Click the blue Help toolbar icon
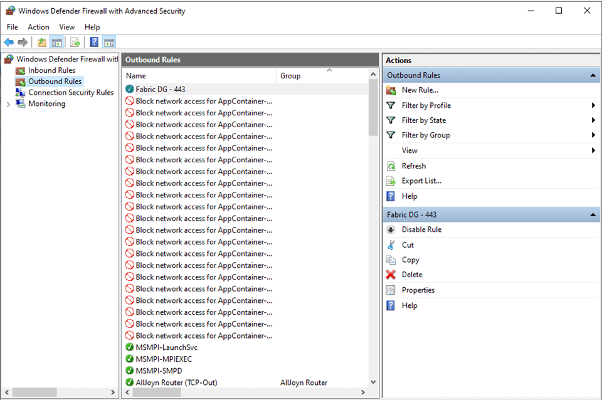 point(94,42)
